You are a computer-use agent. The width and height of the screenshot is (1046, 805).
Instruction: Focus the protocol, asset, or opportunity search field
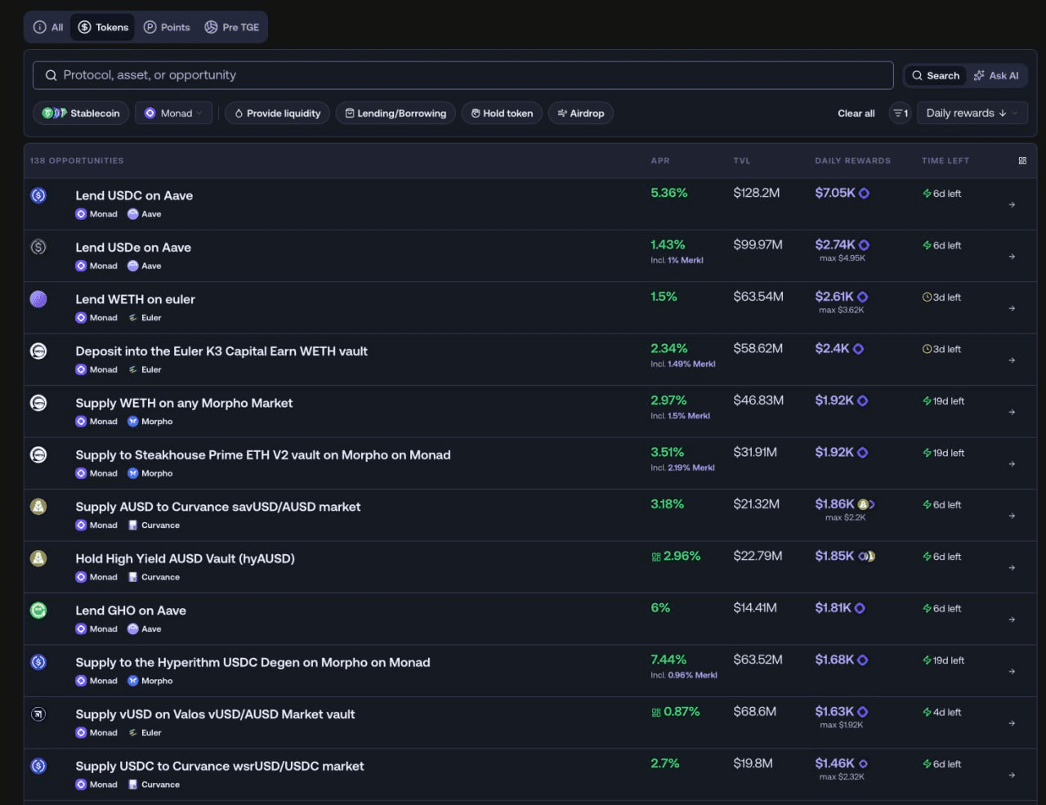pos(463,75)
